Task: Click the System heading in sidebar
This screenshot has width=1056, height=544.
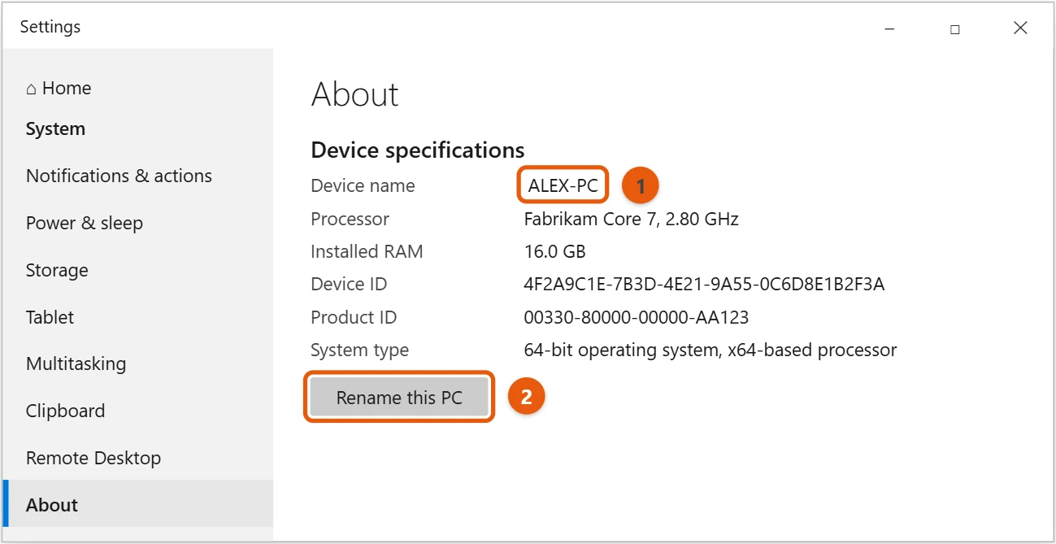Action: pos(55,129)
